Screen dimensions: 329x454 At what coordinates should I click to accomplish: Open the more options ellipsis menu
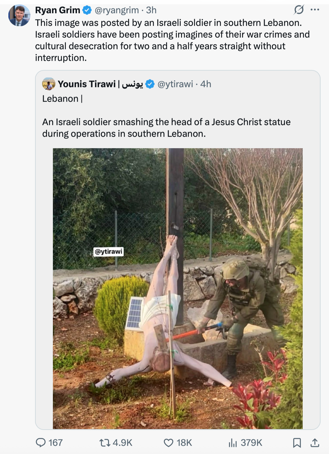[315, 10]
